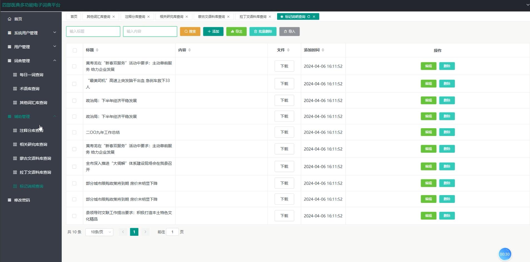Click the magnifier icon inside 搜索 button

click(186, 31)
